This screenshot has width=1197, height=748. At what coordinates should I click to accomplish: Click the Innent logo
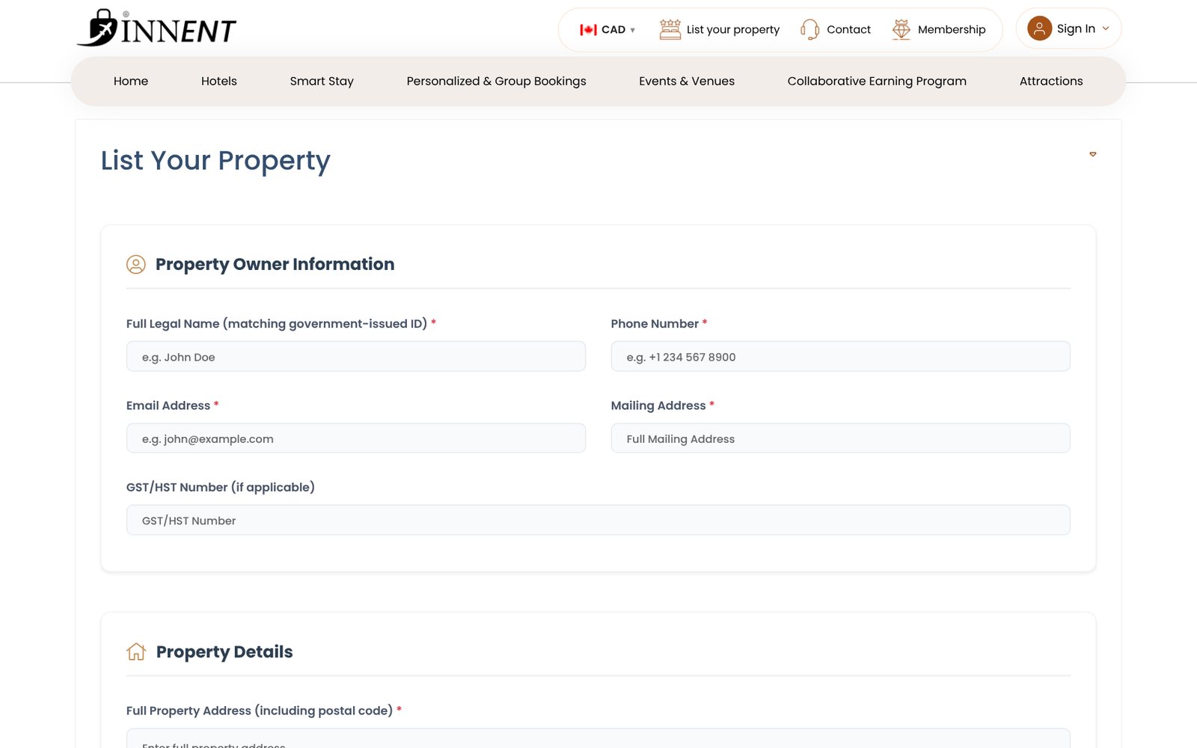click(156, 28)
